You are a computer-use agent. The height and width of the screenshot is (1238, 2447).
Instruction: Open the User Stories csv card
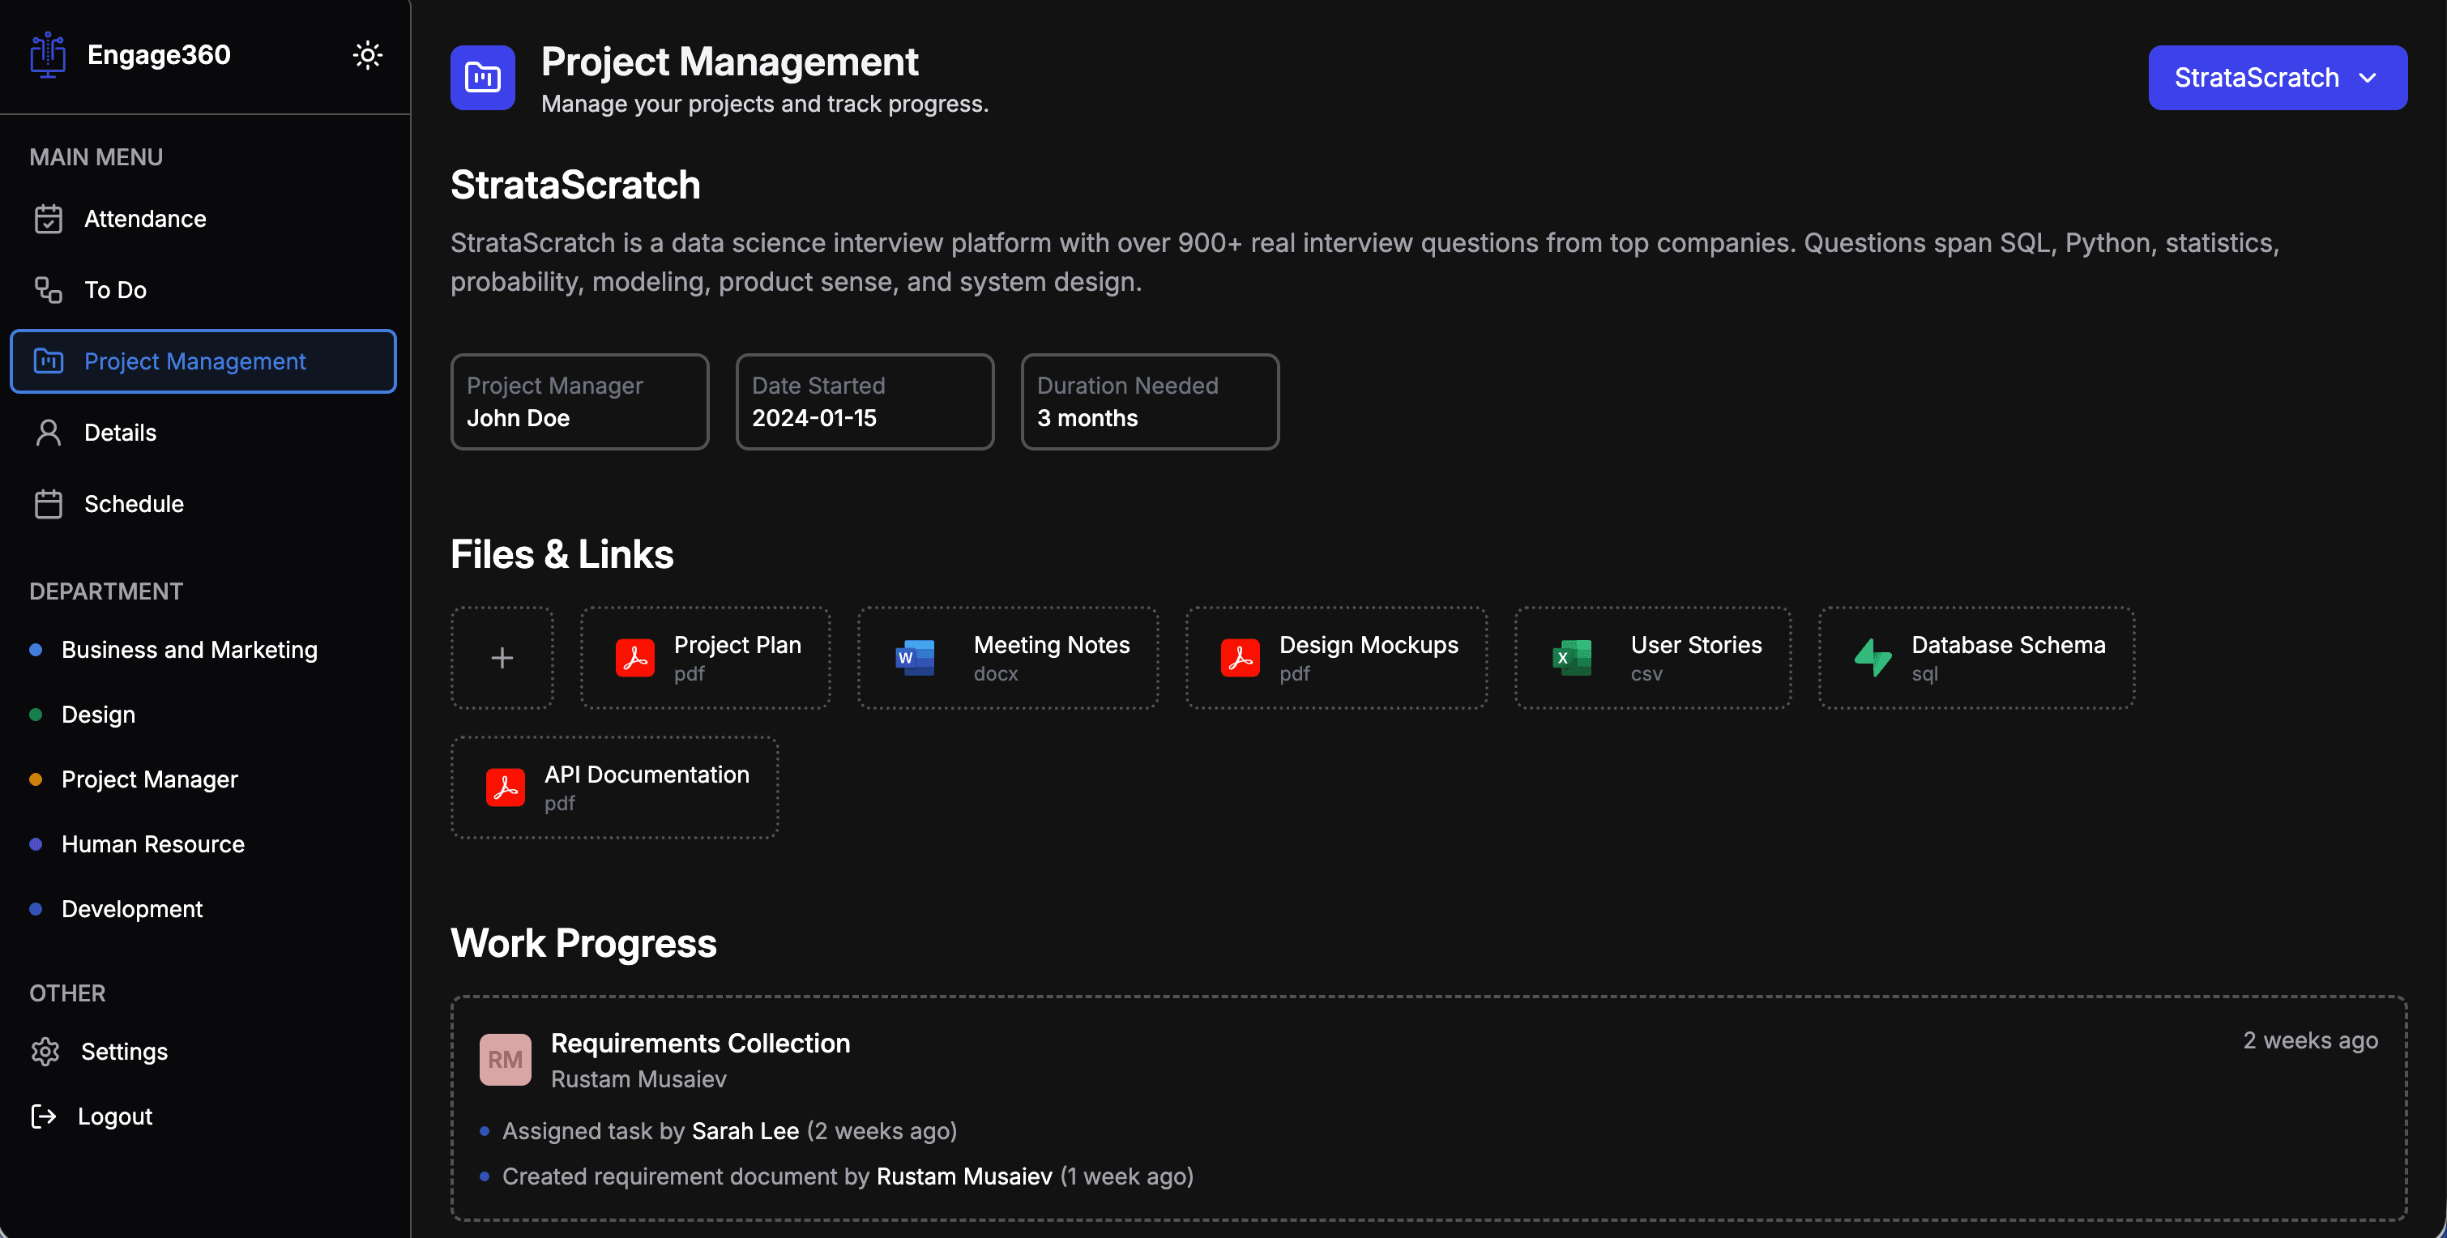1653,657
